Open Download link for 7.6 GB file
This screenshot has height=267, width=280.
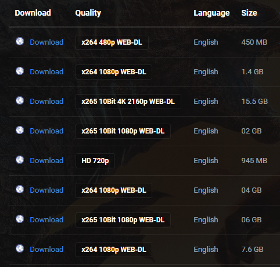46,250
